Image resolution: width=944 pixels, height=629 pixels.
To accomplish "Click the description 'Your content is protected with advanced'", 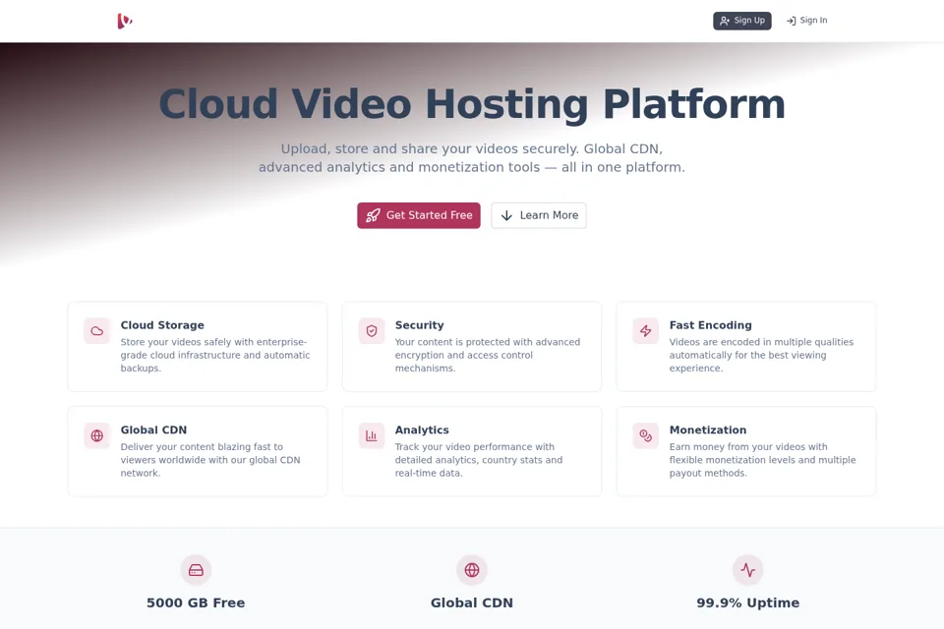I will tap(487, 355).
